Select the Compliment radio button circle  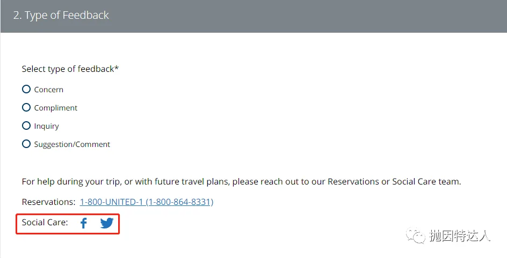[x=26, y=108]
